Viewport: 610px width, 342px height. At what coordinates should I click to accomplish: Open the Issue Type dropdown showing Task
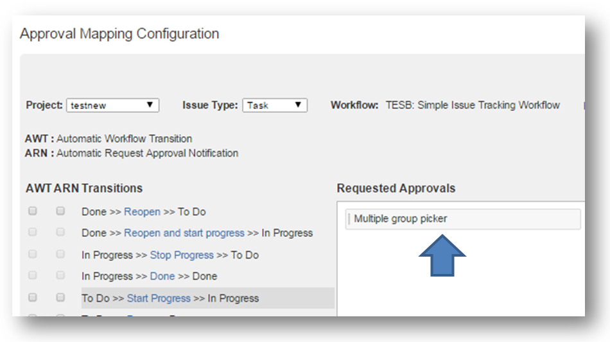click(275, 105)
